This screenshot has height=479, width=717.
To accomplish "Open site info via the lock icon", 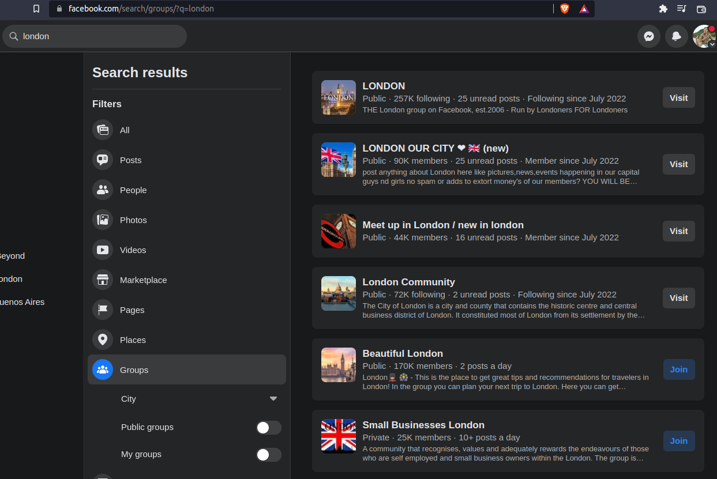I will (59, 9).
